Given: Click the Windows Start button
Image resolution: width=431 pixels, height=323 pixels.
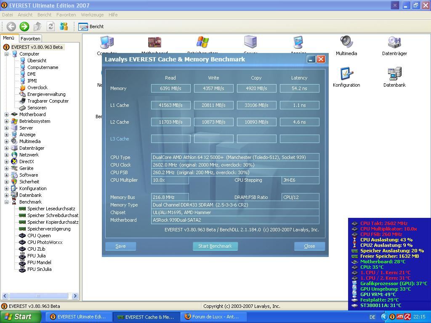Looking at the screenshot, I should tap(20, 317).
